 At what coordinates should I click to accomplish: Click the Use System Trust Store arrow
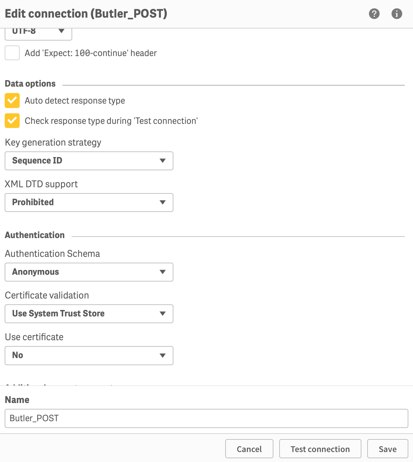(163, 313)
